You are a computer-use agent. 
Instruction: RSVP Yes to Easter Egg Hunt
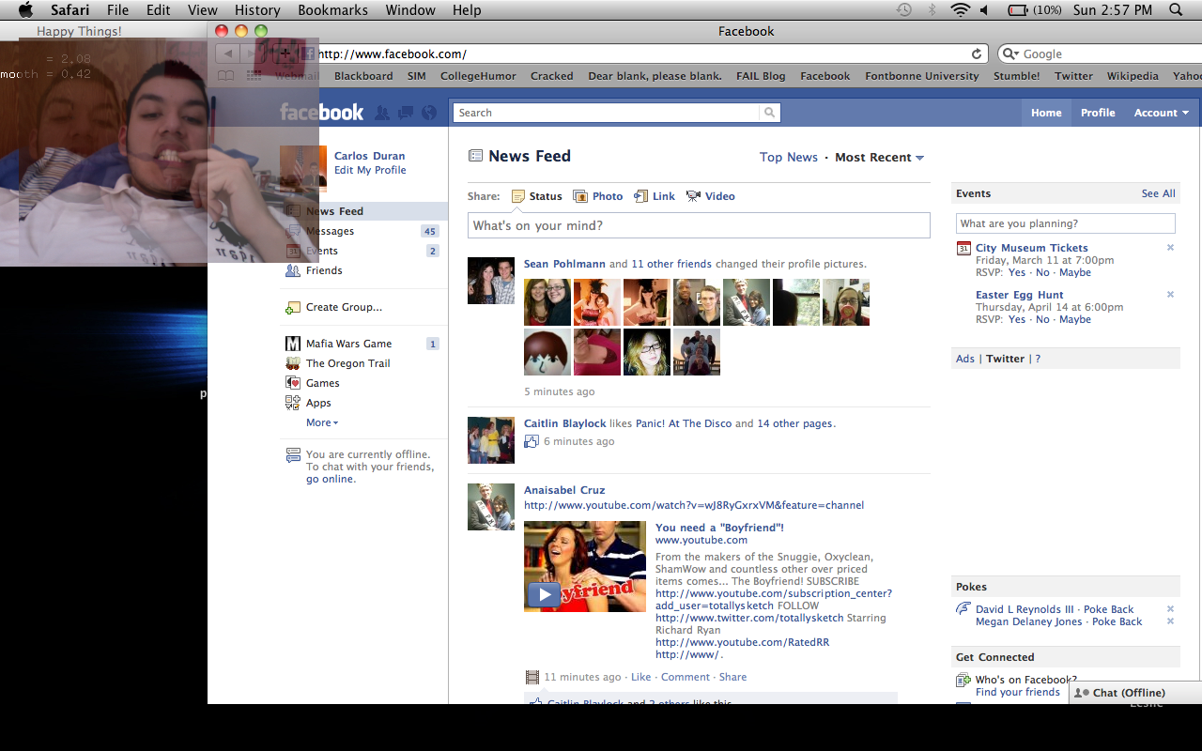click(1016, 319)
